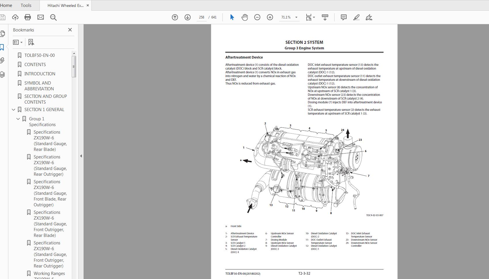Open the Tools tab
The height and width of the screenshot is (279, 489).
point(26,5)
